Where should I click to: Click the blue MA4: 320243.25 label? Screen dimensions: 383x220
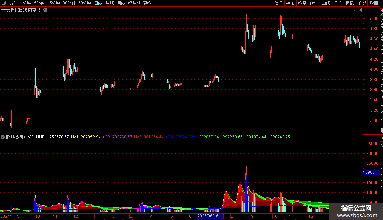point(180,137)
